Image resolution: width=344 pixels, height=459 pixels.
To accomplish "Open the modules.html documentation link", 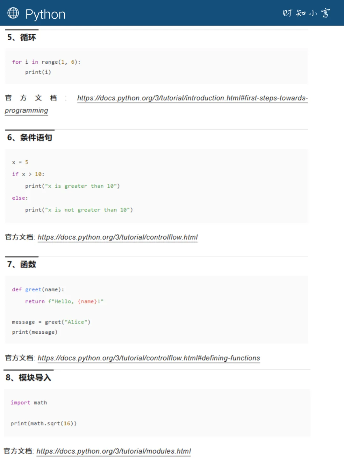I will pyautogui.click(x=114, y=451).
